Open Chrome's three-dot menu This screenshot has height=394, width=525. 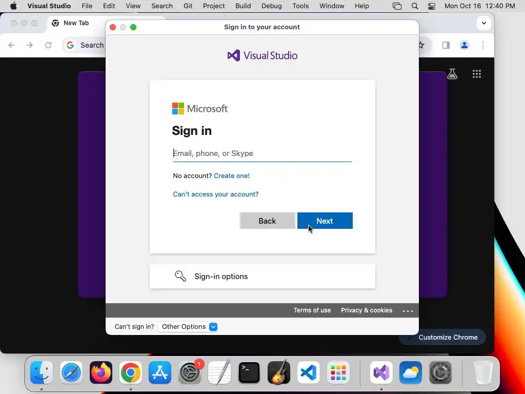[482, 45]
